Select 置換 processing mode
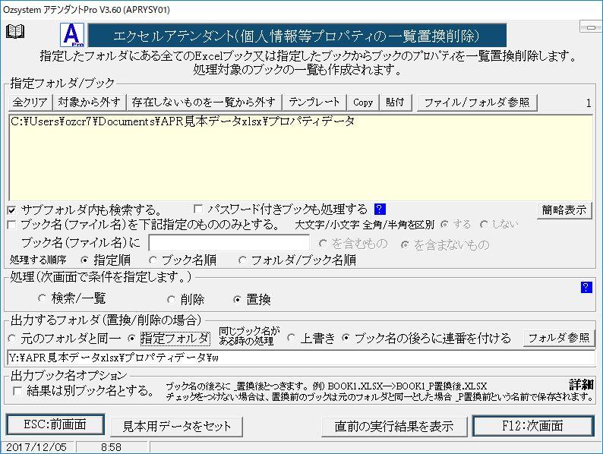 pyautogui.click(x=237, y=299)
